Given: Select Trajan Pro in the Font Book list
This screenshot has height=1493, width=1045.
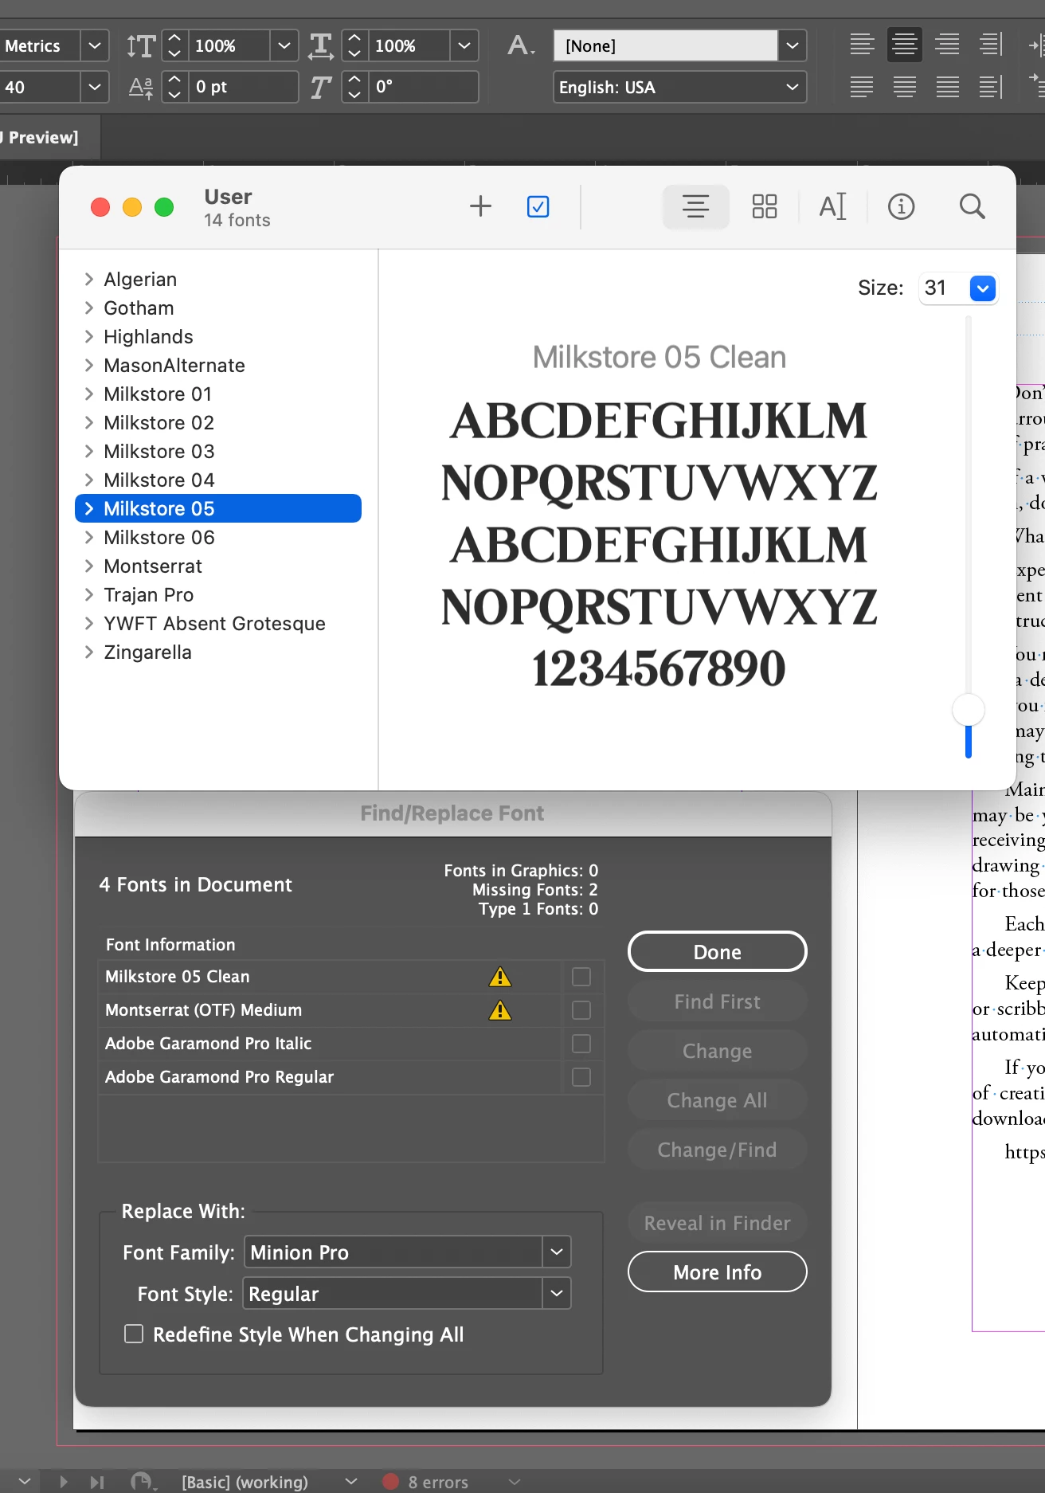Looking at the screenshot, I should click(148, 594).
